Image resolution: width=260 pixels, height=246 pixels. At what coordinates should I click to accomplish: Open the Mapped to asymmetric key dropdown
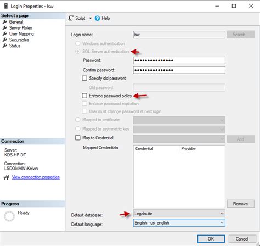click(x=179, y=130)
